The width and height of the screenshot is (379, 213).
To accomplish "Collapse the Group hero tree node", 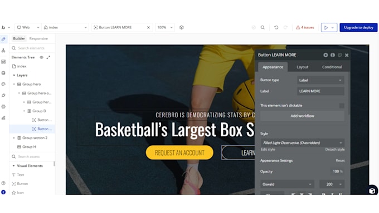I will (x=14, y=84).
